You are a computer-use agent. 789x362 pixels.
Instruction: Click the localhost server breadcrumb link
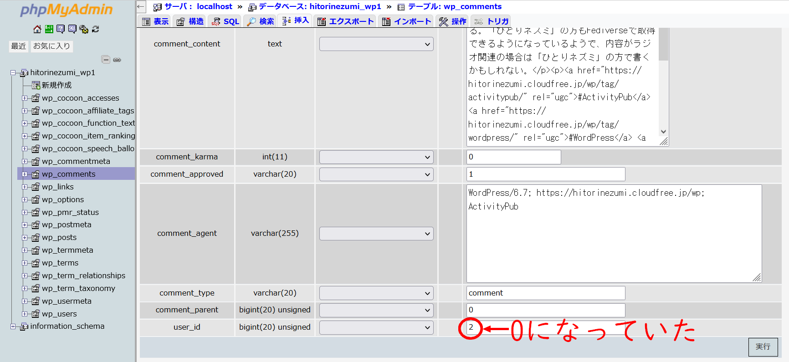(x=214, y=6)
